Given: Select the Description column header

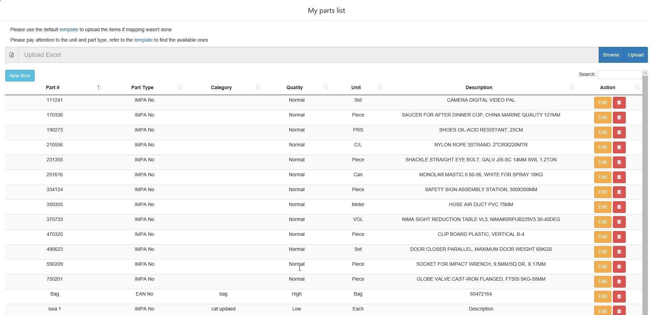Looking at the screenshot, I should [x=479, y=87].
